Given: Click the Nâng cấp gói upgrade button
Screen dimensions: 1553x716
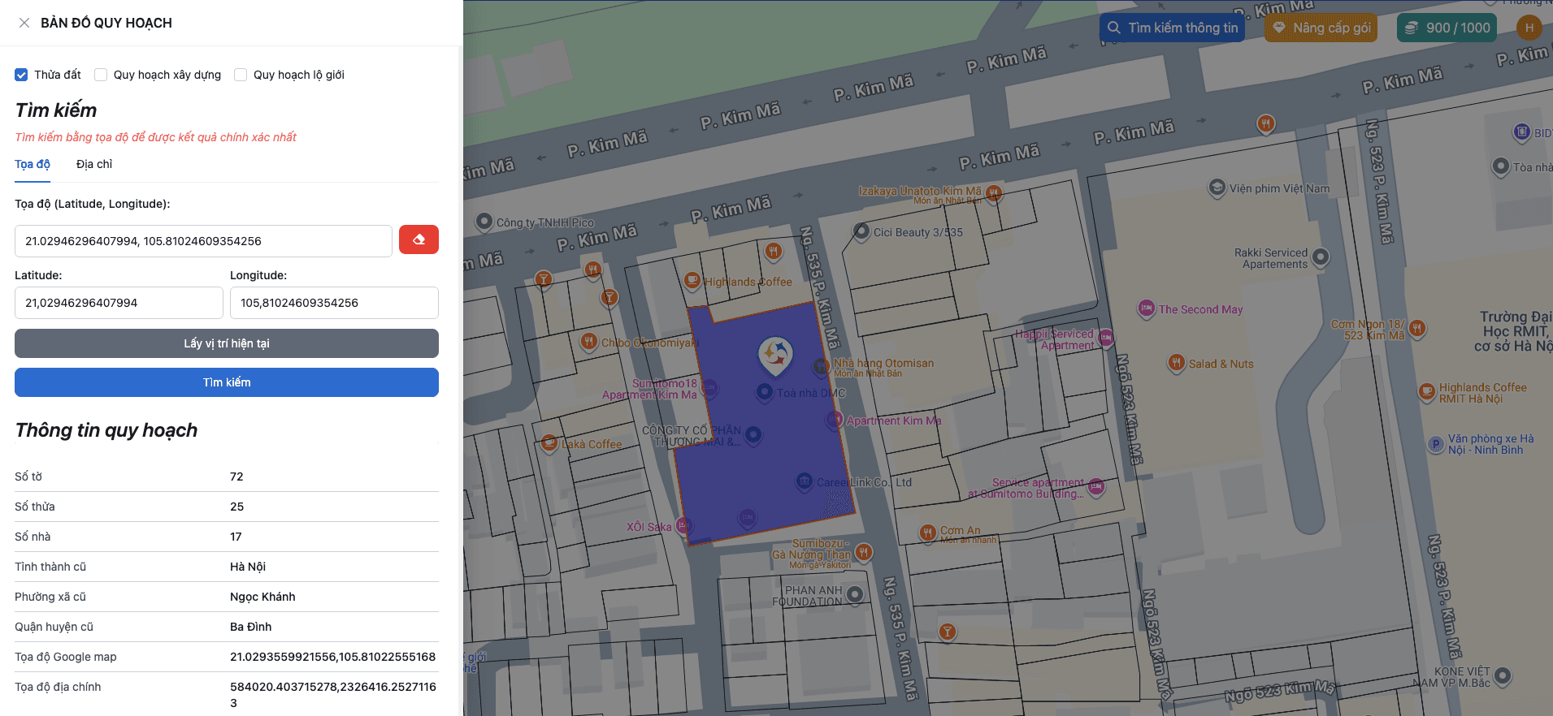Looking at the screenshot, I should (1321, 28).
